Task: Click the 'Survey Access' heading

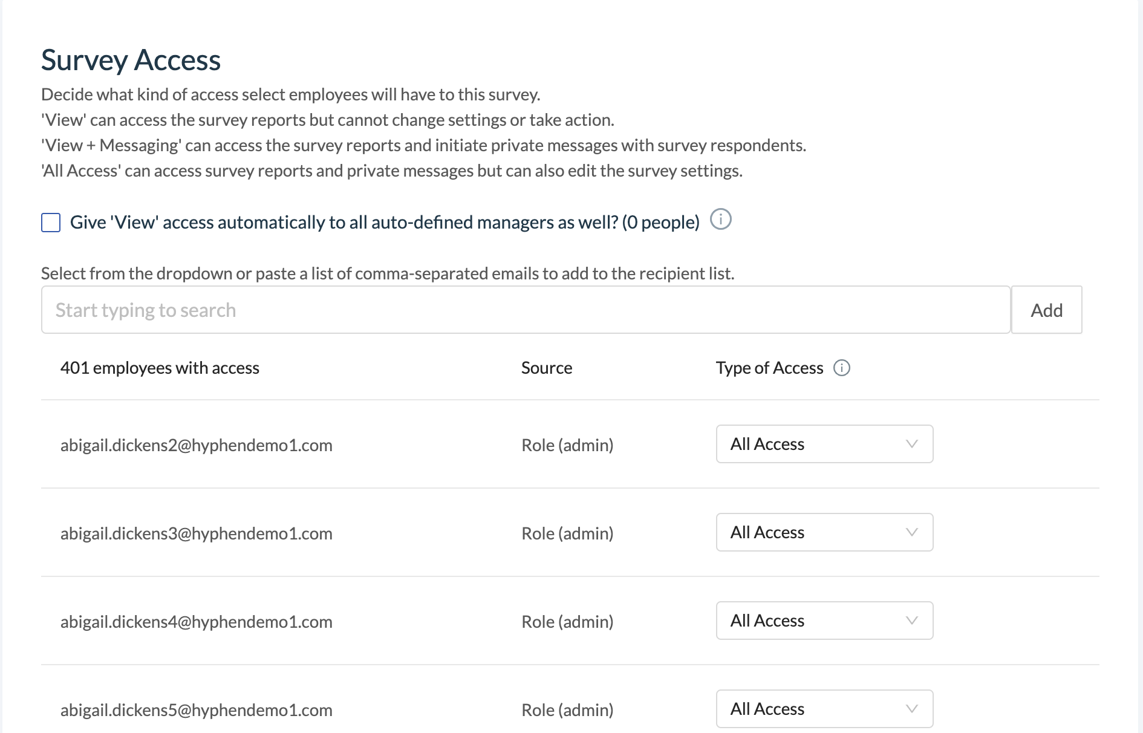Action: 131,60
